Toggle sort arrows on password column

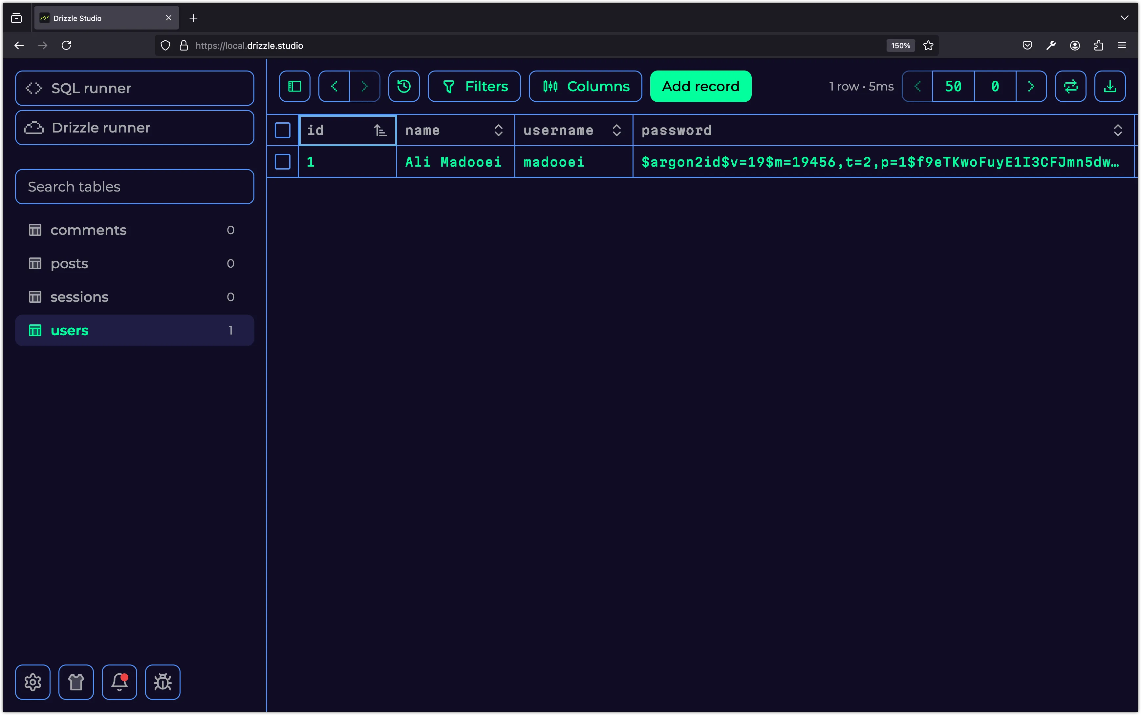(x=1117, y=130)
